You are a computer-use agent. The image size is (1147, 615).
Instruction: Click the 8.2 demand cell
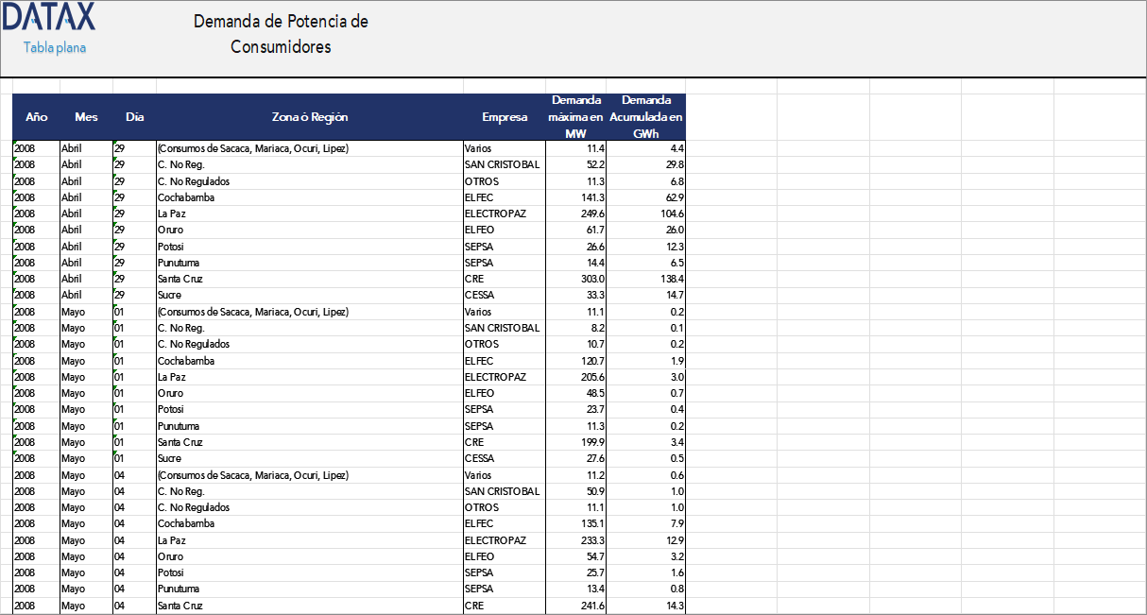coord(576,329)
